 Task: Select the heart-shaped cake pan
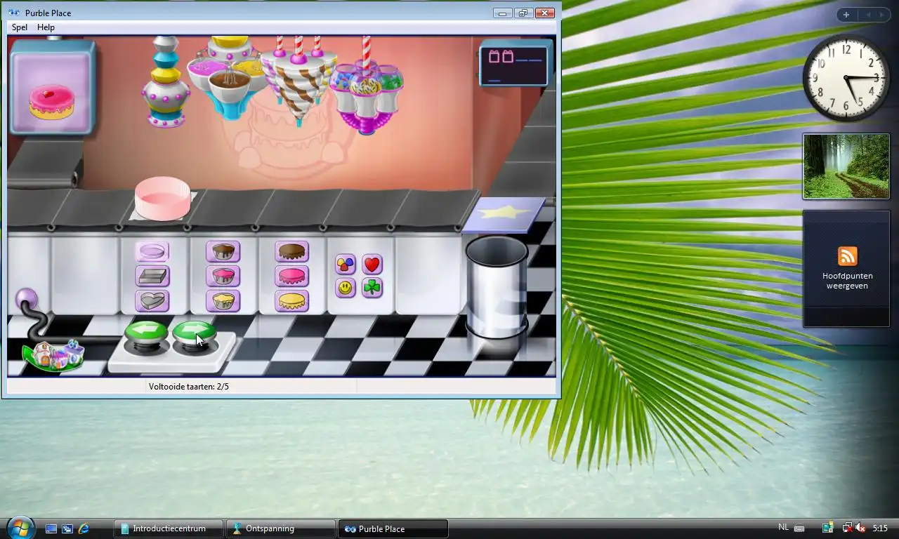coord(152,300)
